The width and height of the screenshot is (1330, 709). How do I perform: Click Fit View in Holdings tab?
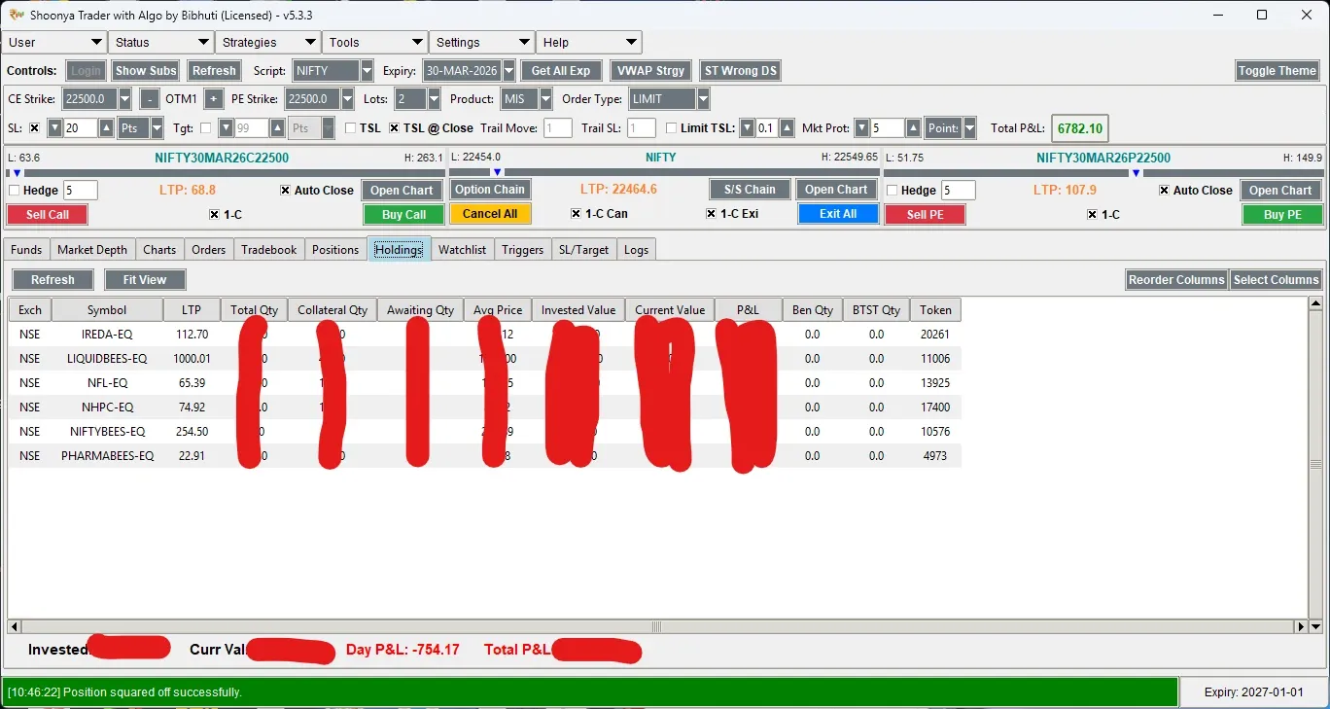[x=145, y=280]
